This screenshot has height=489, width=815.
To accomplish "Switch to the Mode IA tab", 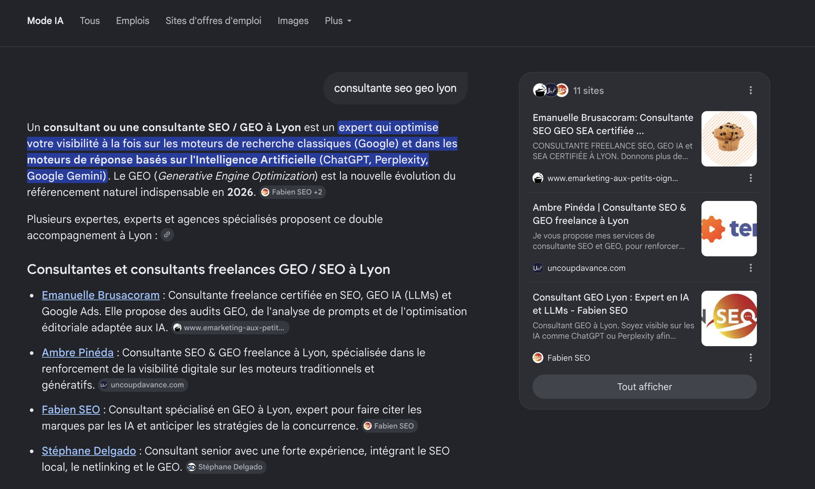I will coord(45,21).
